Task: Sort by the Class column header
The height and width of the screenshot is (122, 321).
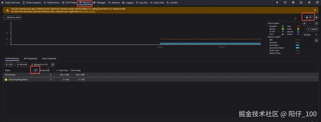Action: pyautogui.click(x=7, y=70)
